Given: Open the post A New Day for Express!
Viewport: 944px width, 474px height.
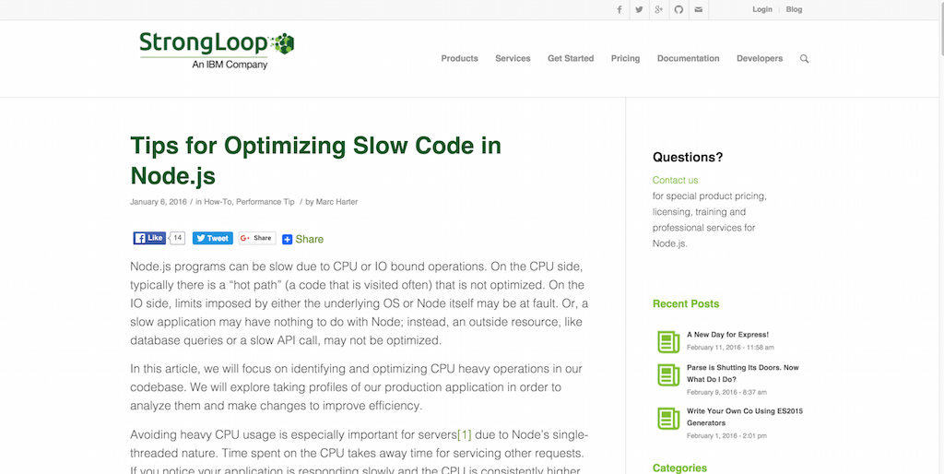Looking at the screenshot, I should coord(728,334).
